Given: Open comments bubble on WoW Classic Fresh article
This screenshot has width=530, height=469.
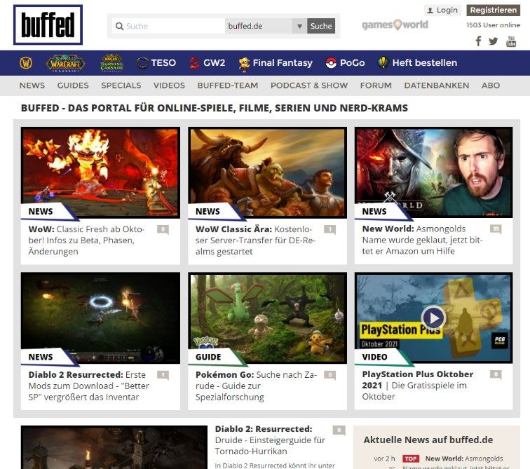Looking at the screenshot, I should point(163,229).
